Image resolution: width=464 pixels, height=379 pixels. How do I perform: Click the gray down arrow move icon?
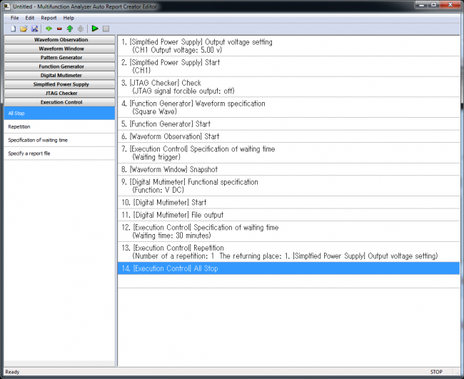pyautogui.click(x=81, y=29)
